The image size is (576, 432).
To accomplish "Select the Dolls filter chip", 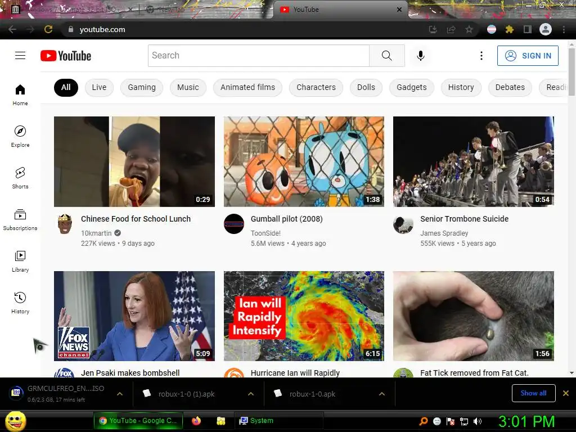I will [366, 87].
